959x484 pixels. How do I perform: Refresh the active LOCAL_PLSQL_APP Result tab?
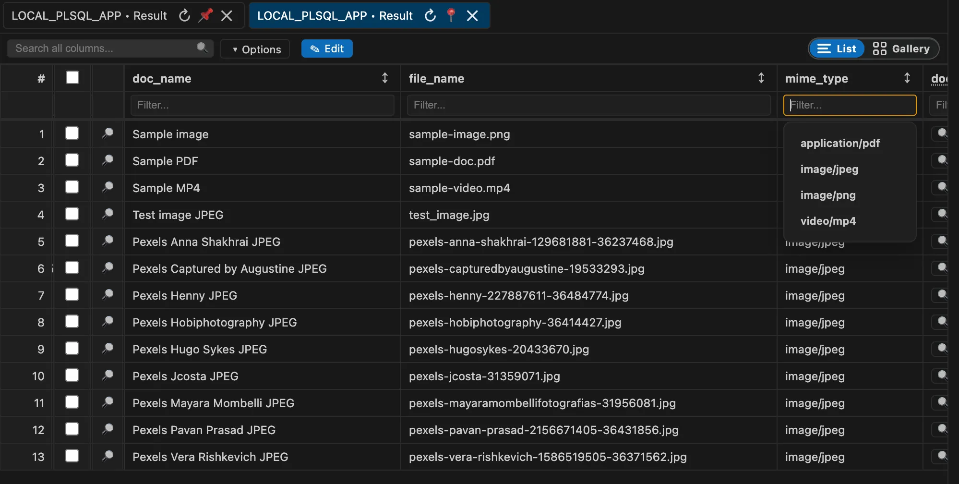[x=431, y=16]
